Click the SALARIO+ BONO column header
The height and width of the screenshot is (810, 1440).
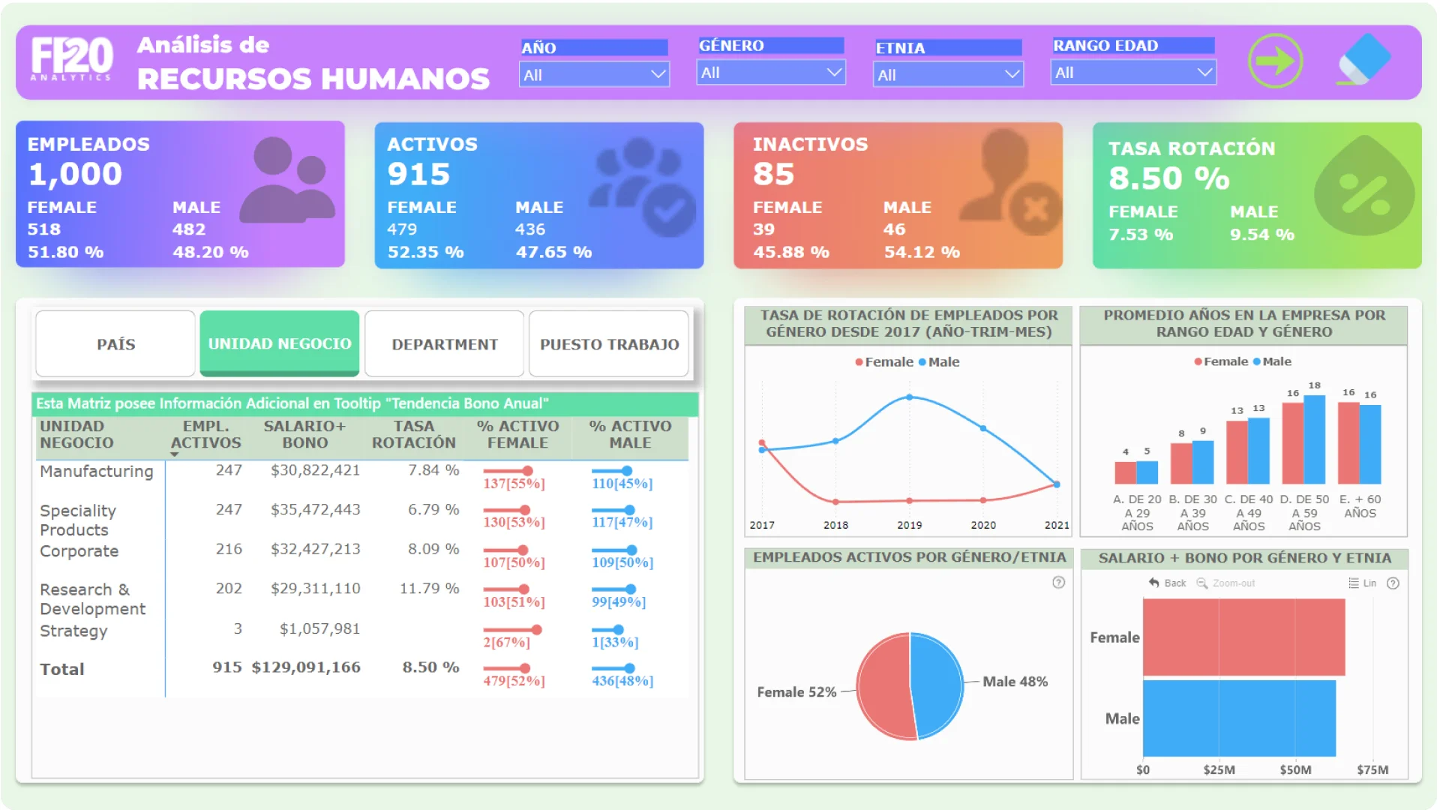pos(304,434)
